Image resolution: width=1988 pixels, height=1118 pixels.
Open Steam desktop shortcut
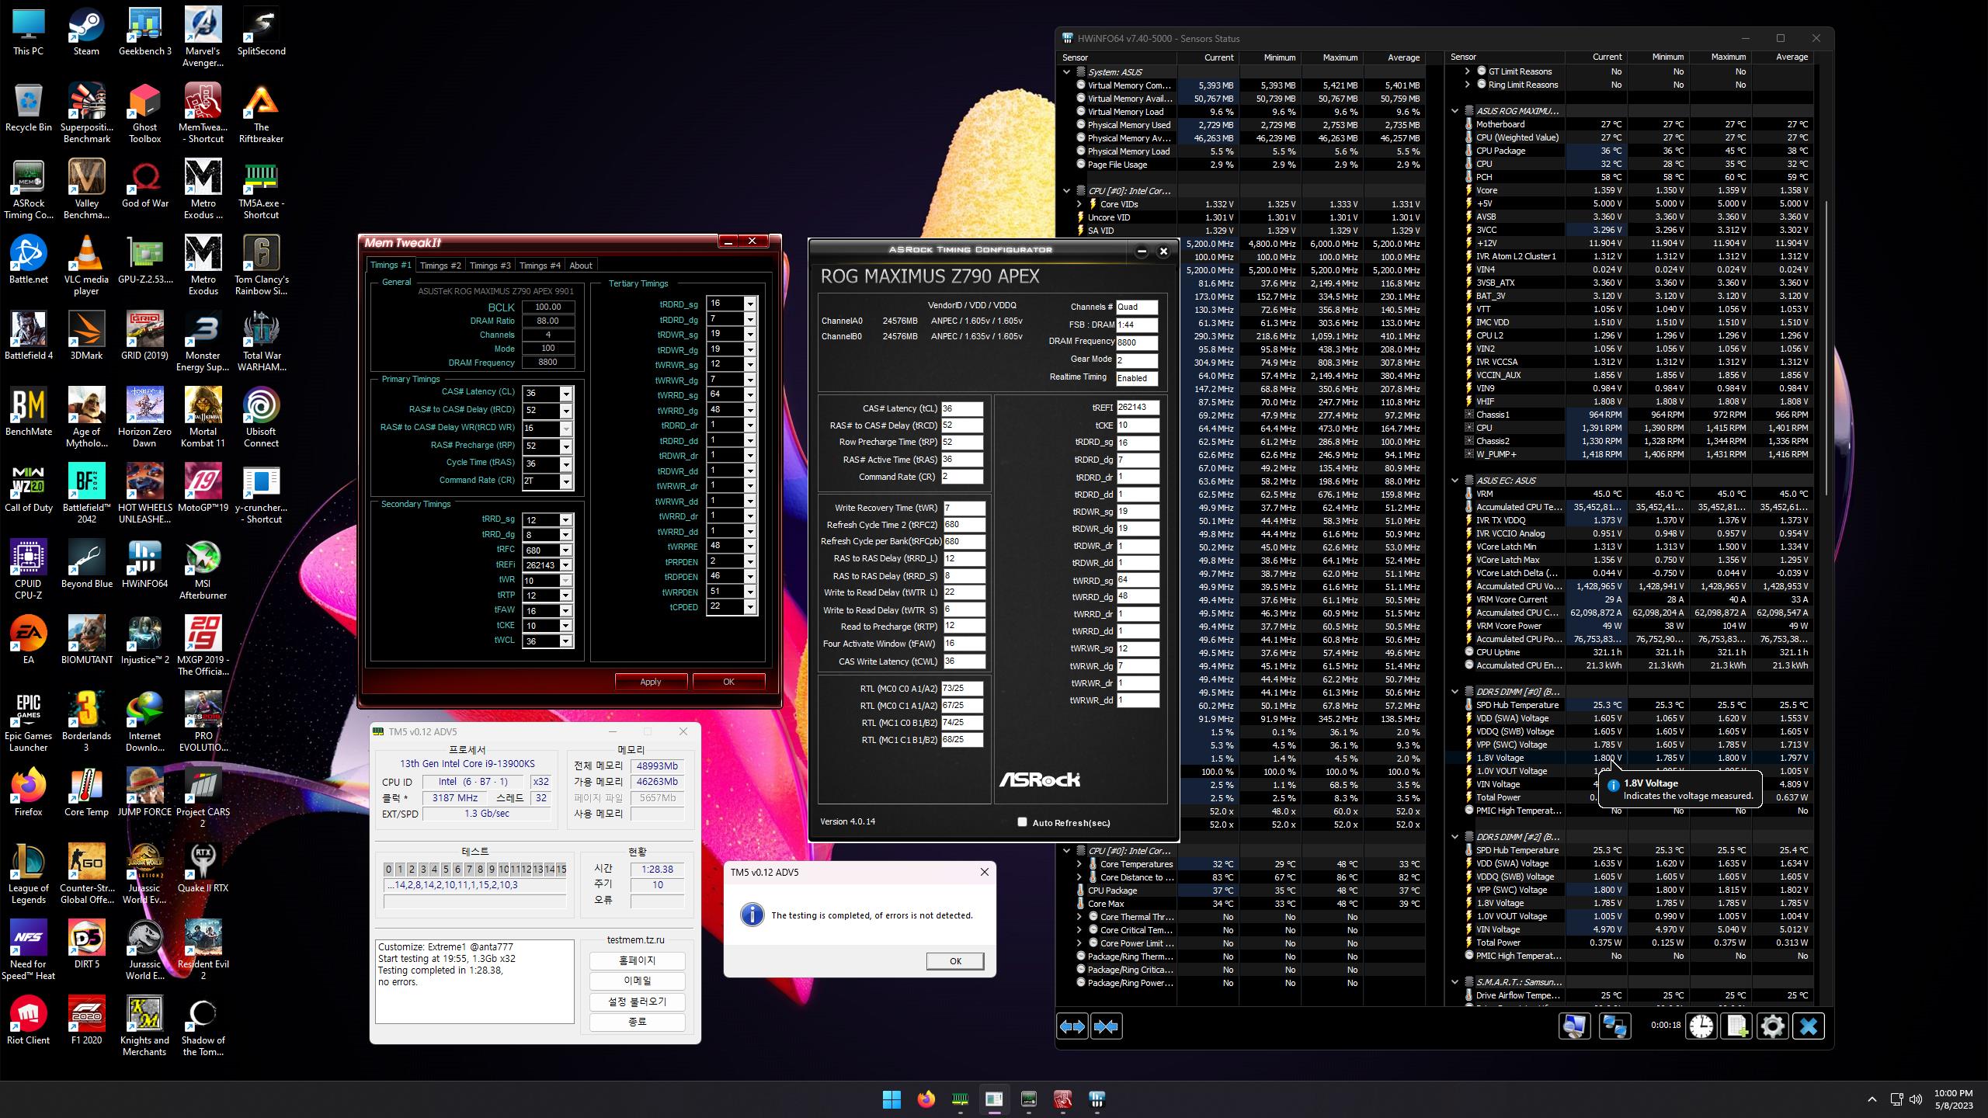pos(86,33)
